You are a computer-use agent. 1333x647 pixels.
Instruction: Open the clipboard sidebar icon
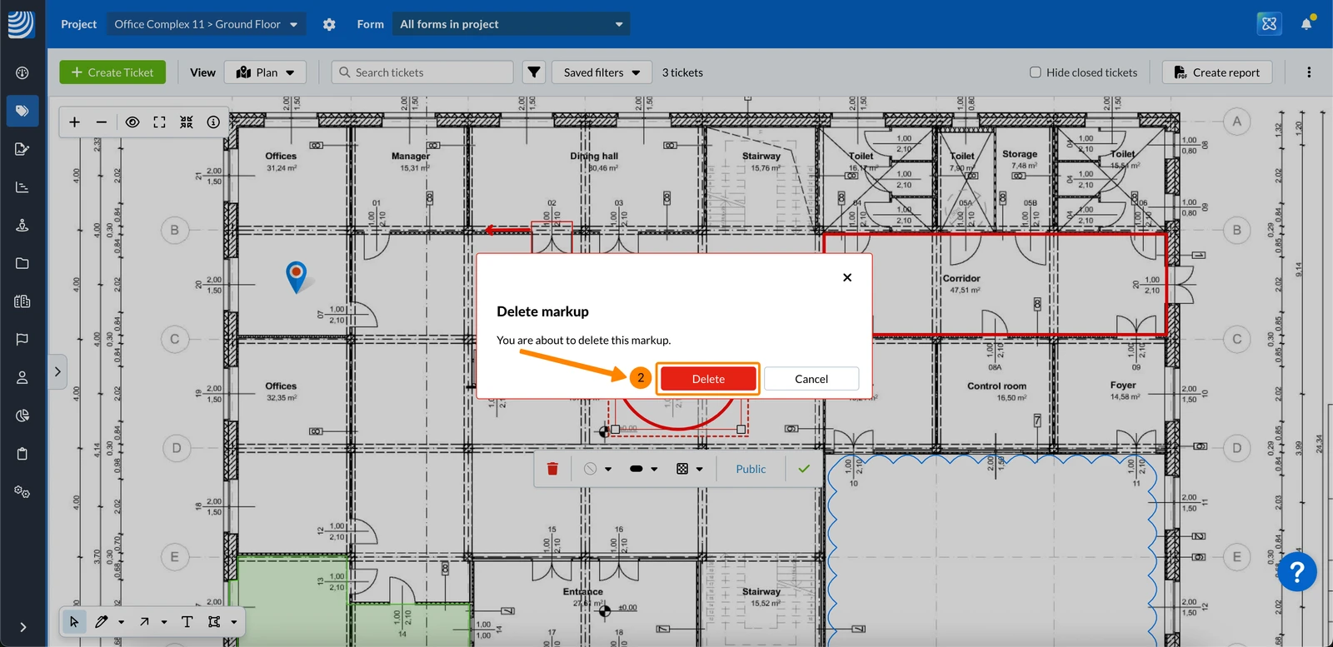coord(22,454)
